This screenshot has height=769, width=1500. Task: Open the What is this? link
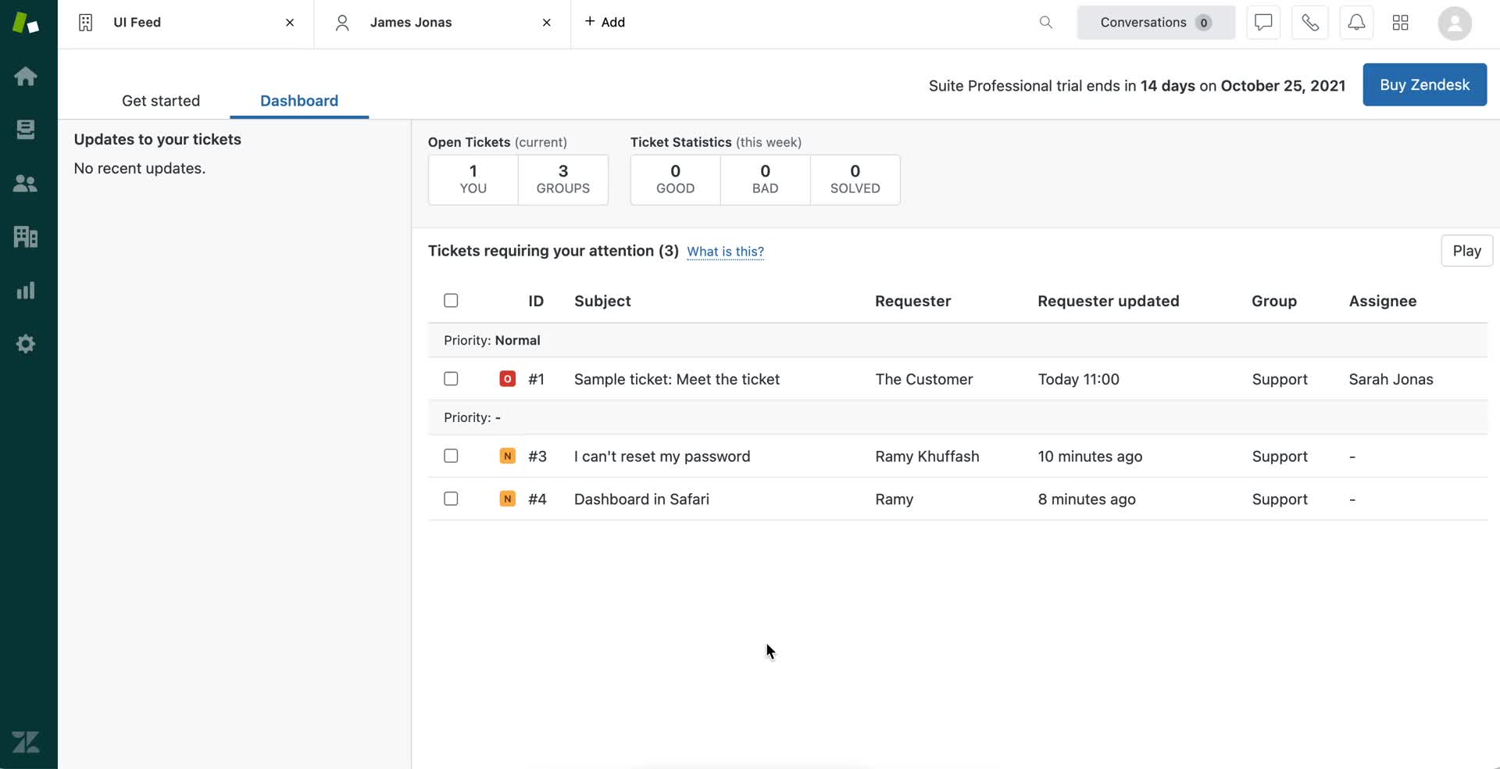(725, 252)
